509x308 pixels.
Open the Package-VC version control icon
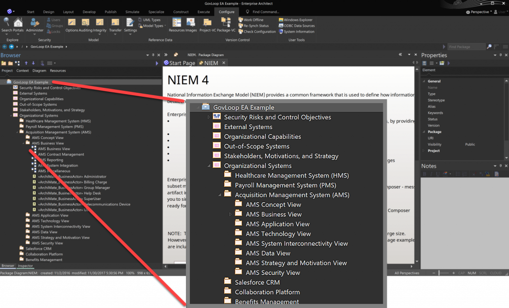pyautogui.click(x=226, y=25)
